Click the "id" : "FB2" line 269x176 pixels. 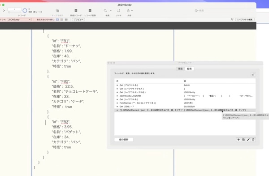point(61,82)
